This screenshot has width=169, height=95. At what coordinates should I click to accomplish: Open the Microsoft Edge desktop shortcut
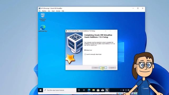[x=43, y=28]
